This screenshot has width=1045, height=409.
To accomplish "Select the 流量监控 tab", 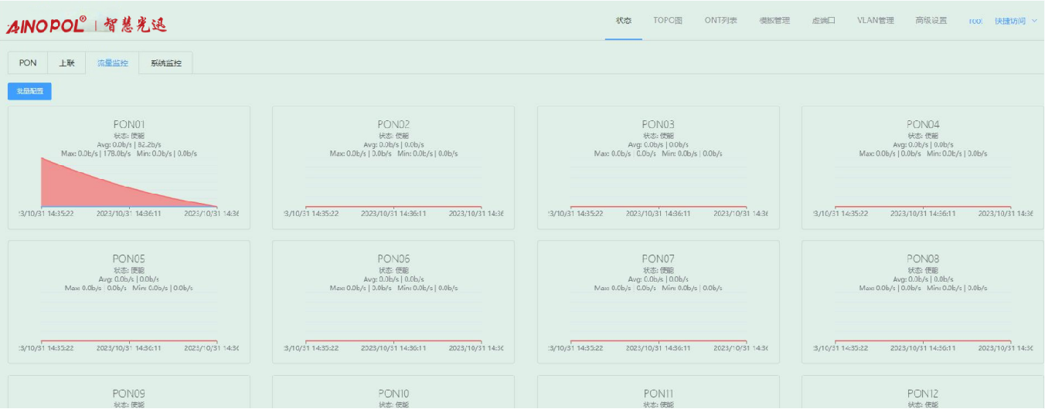I will [113, 63].
